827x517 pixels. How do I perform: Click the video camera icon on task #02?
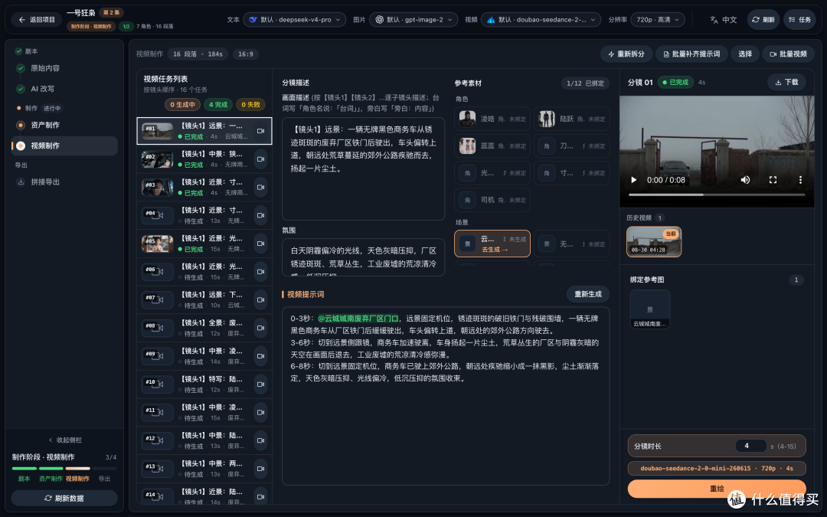[260, 159]
